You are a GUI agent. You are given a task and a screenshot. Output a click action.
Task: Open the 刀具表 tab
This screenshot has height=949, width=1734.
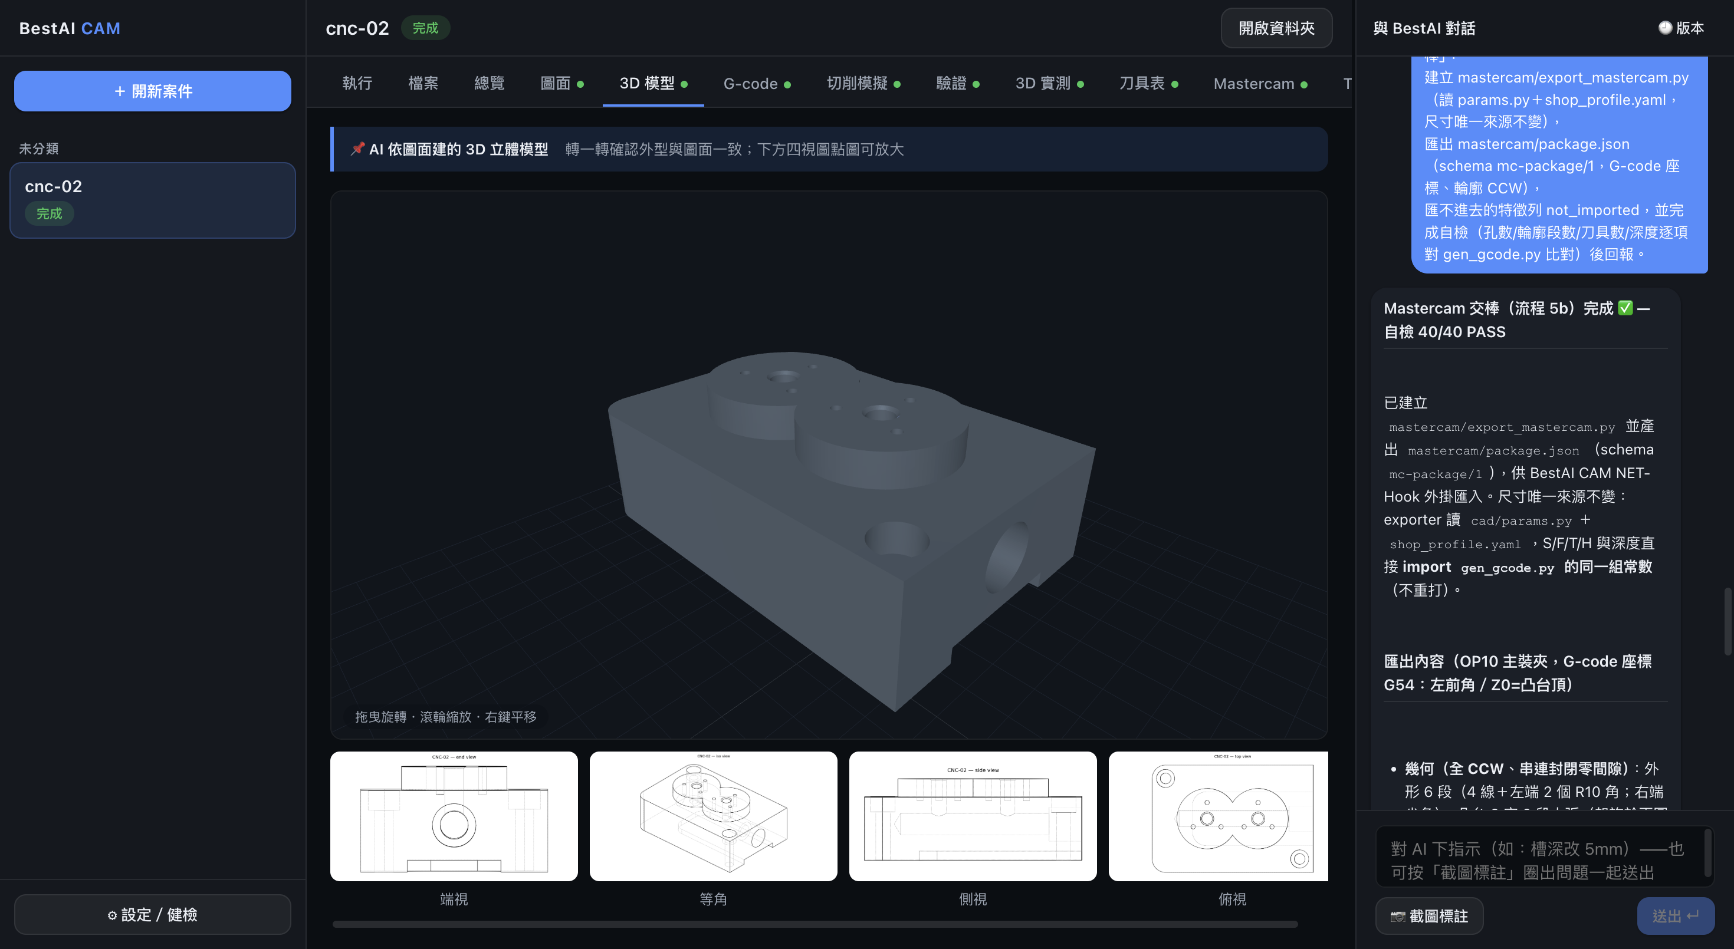(1148, 83)
